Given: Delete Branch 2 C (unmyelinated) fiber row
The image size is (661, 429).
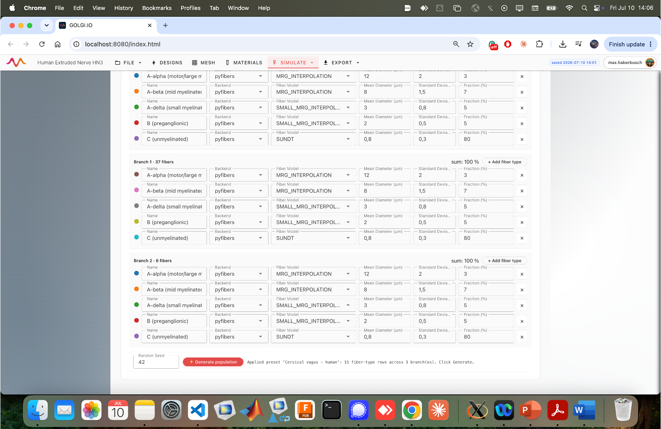Looking at the screenshot, I should point(522,337).
